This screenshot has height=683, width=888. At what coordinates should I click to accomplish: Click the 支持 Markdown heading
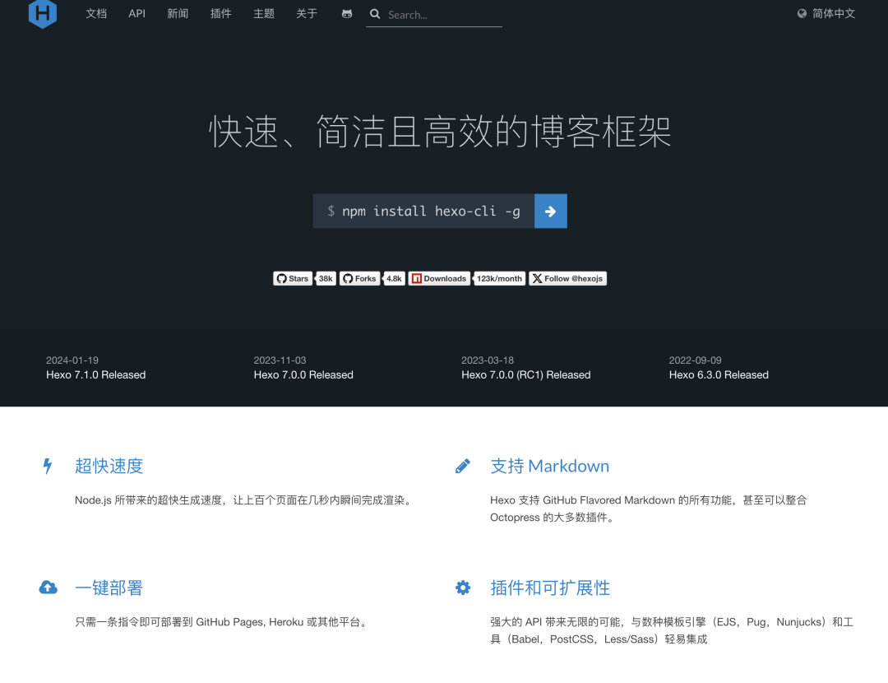[550, 466]
